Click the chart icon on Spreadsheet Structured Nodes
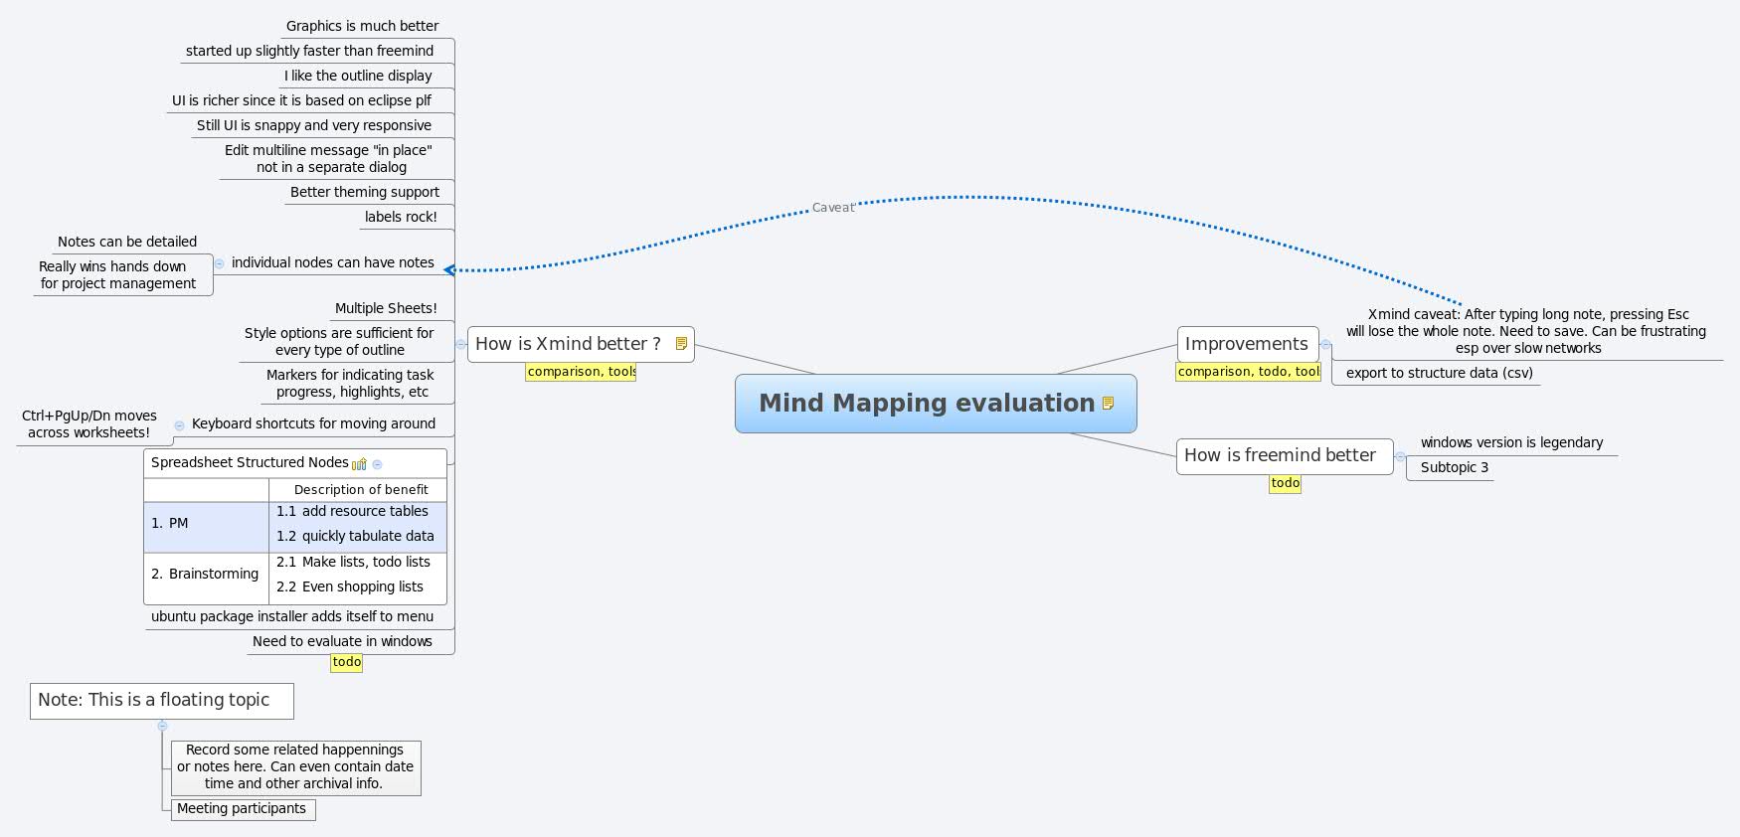The height and width of the screenshot is (837, 1740). (359, 463)
